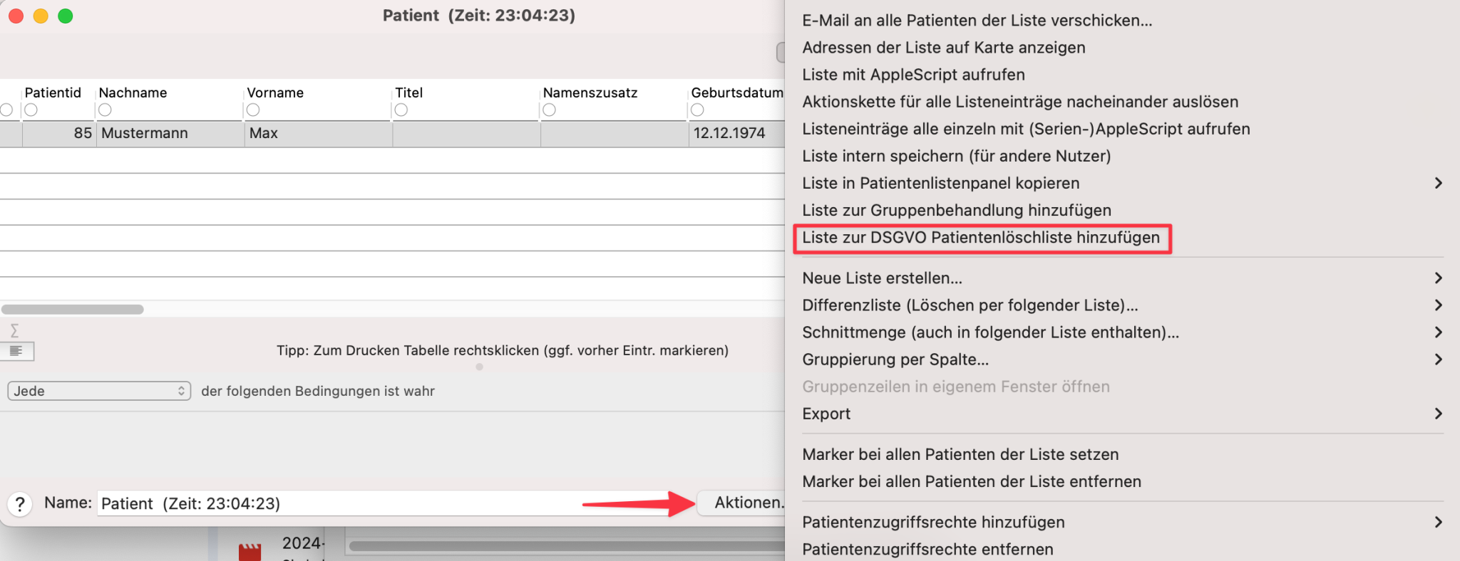This screenshot has width=1460, height=561.
Task: Click the Name input field
Action: click(396, 503)
